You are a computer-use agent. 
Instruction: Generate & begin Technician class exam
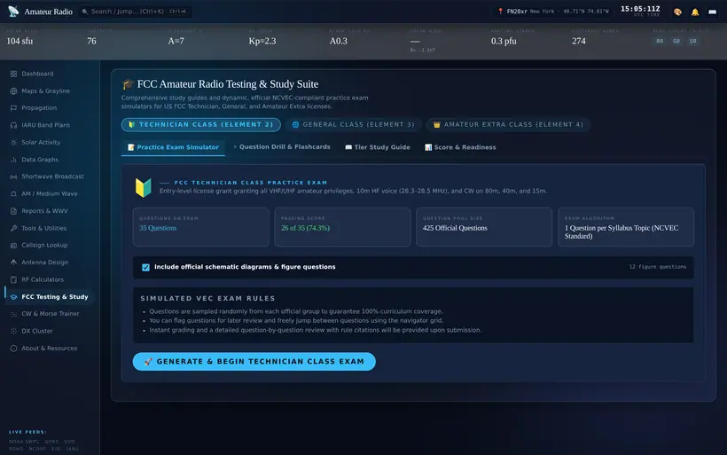pyautogui.click(x=254, y=361)
